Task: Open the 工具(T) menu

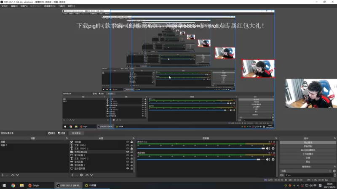Action: 61,6
